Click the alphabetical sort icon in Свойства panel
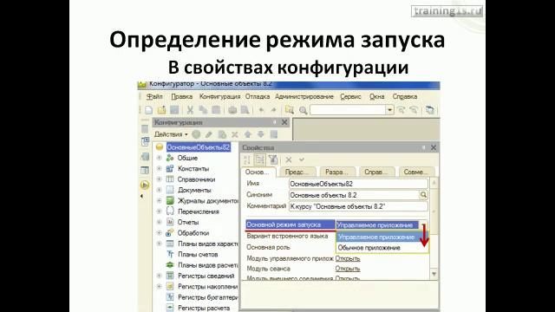The height and width of the screenshot is (312, 555). click(247, 159)
